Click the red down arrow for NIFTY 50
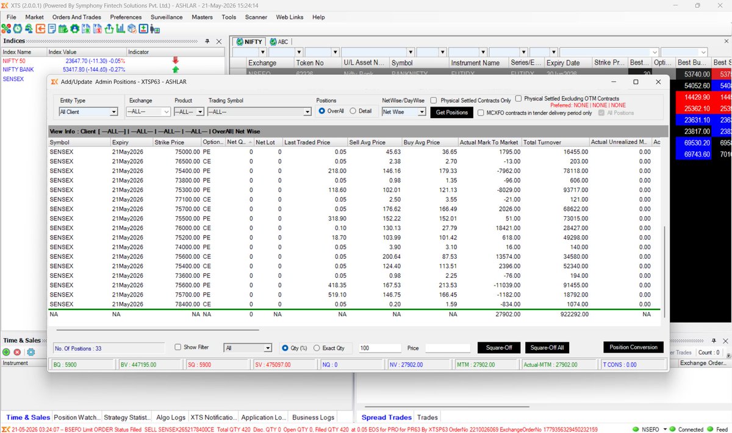 tap(175, 60)
